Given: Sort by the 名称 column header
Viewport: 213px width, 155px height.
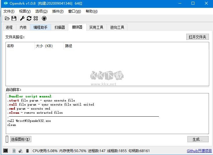Looking at the screenshot, I should 20,46.
